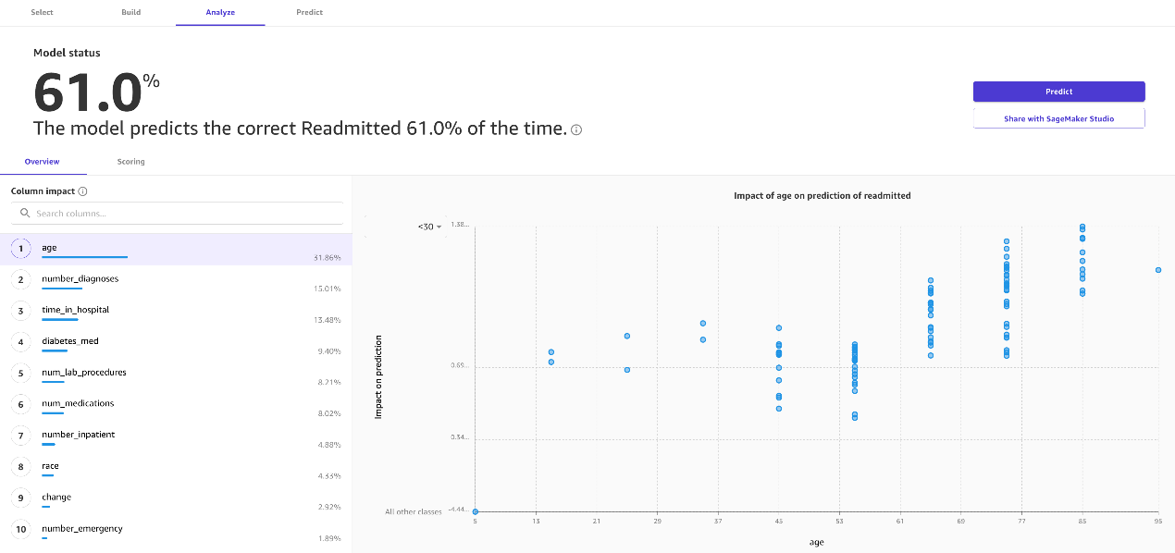Screen dimensions: 1175x553
Task: Select time_in_hospital column row
Action: tap(176, 312)
